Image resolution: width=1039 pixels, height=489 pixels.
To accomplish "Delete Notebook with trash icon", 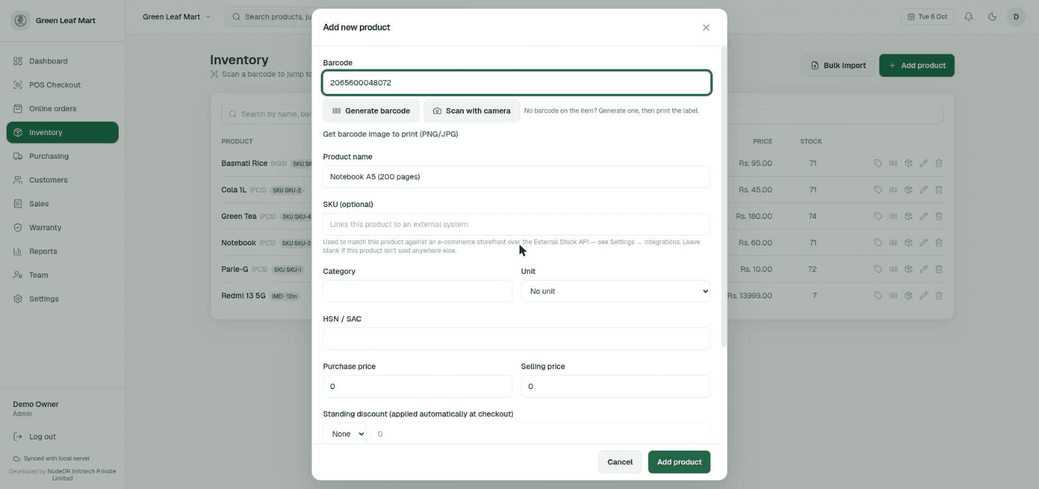I will point(939,243).
